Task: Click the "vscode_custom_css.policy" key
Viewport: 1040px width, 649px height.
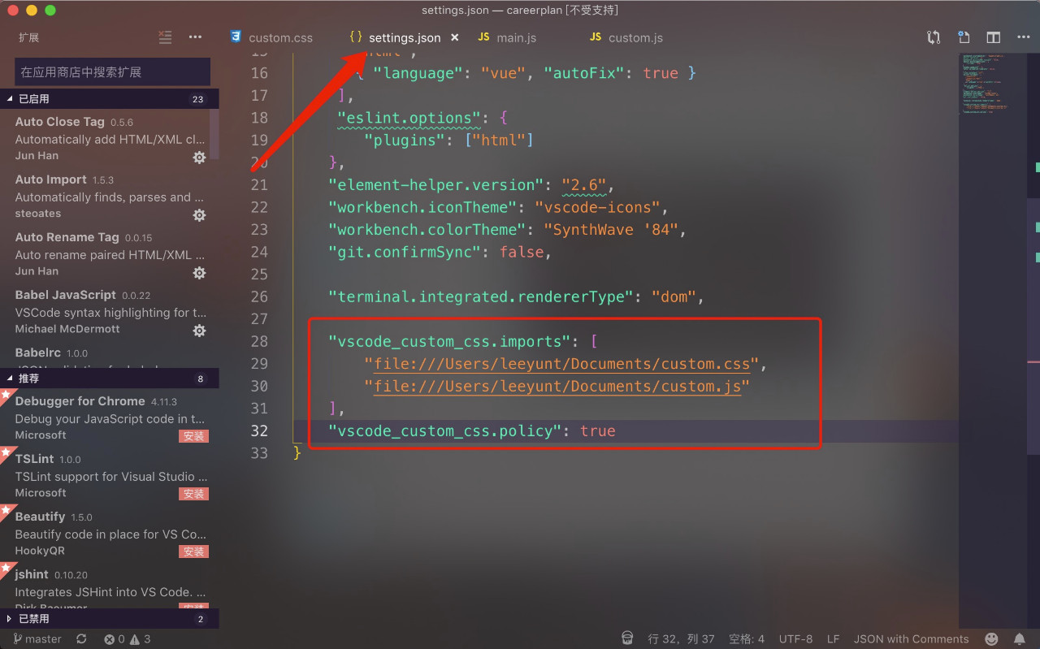Action: 445,431
